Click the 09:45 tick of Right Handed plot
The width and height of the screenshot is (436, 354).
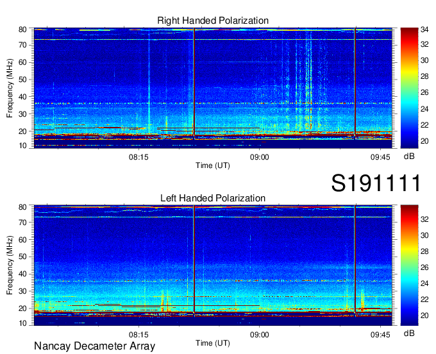click(x=380, y=157)
